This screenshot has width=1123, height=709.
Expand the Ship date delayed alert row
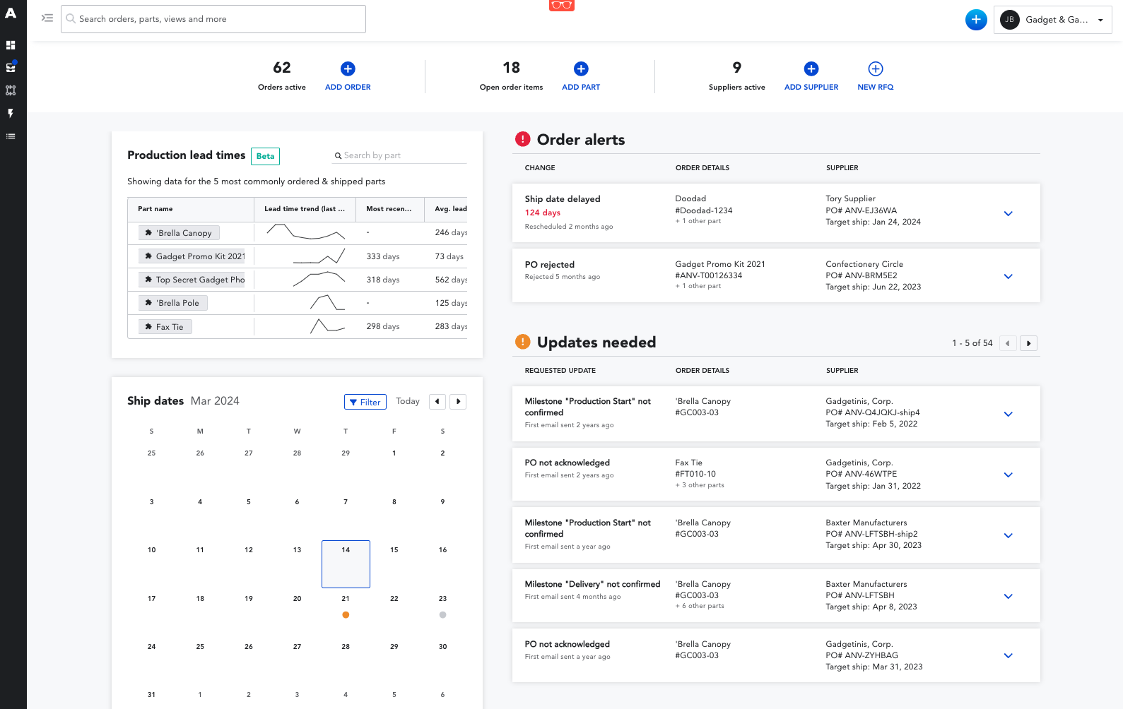coord(1009,213)
